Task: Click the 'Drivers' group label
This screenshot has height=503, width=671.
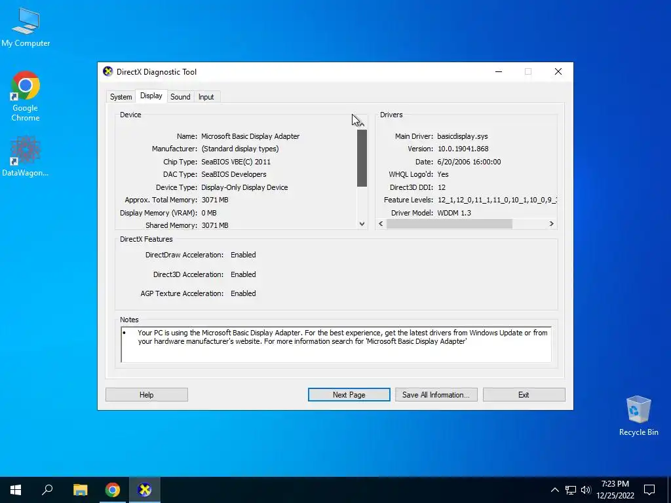Action: (391, 115)
